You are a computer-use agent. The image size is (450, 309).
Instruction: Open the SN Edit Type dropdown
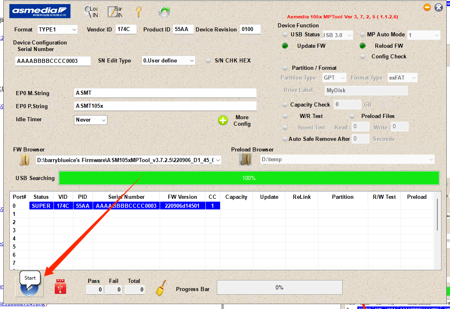[x=169, y=60]
